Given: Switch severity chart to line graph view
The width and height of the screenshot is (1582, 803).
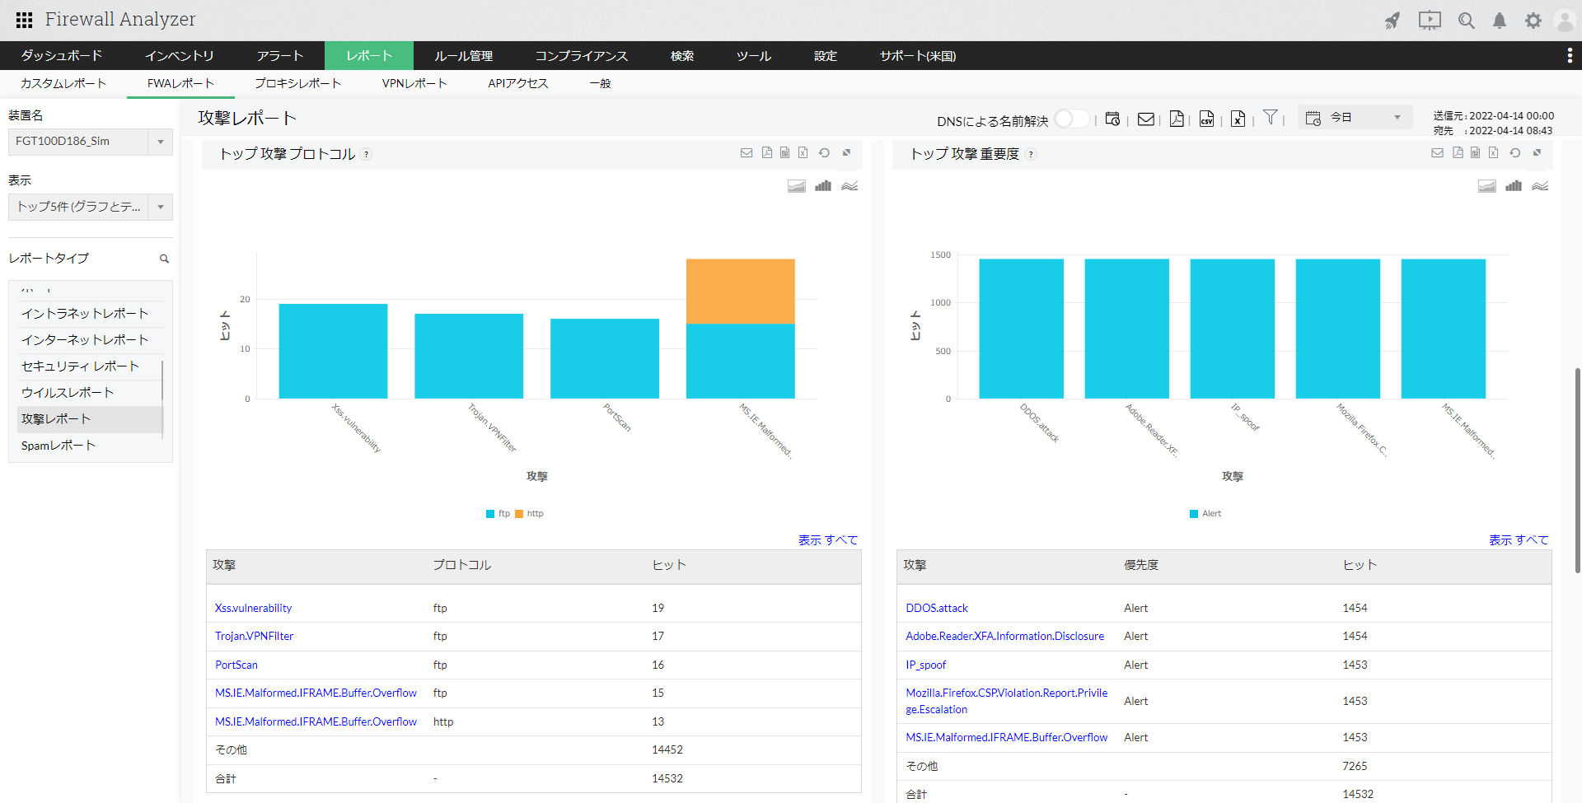Looking at the screenshot, I should pos(1540,186).
